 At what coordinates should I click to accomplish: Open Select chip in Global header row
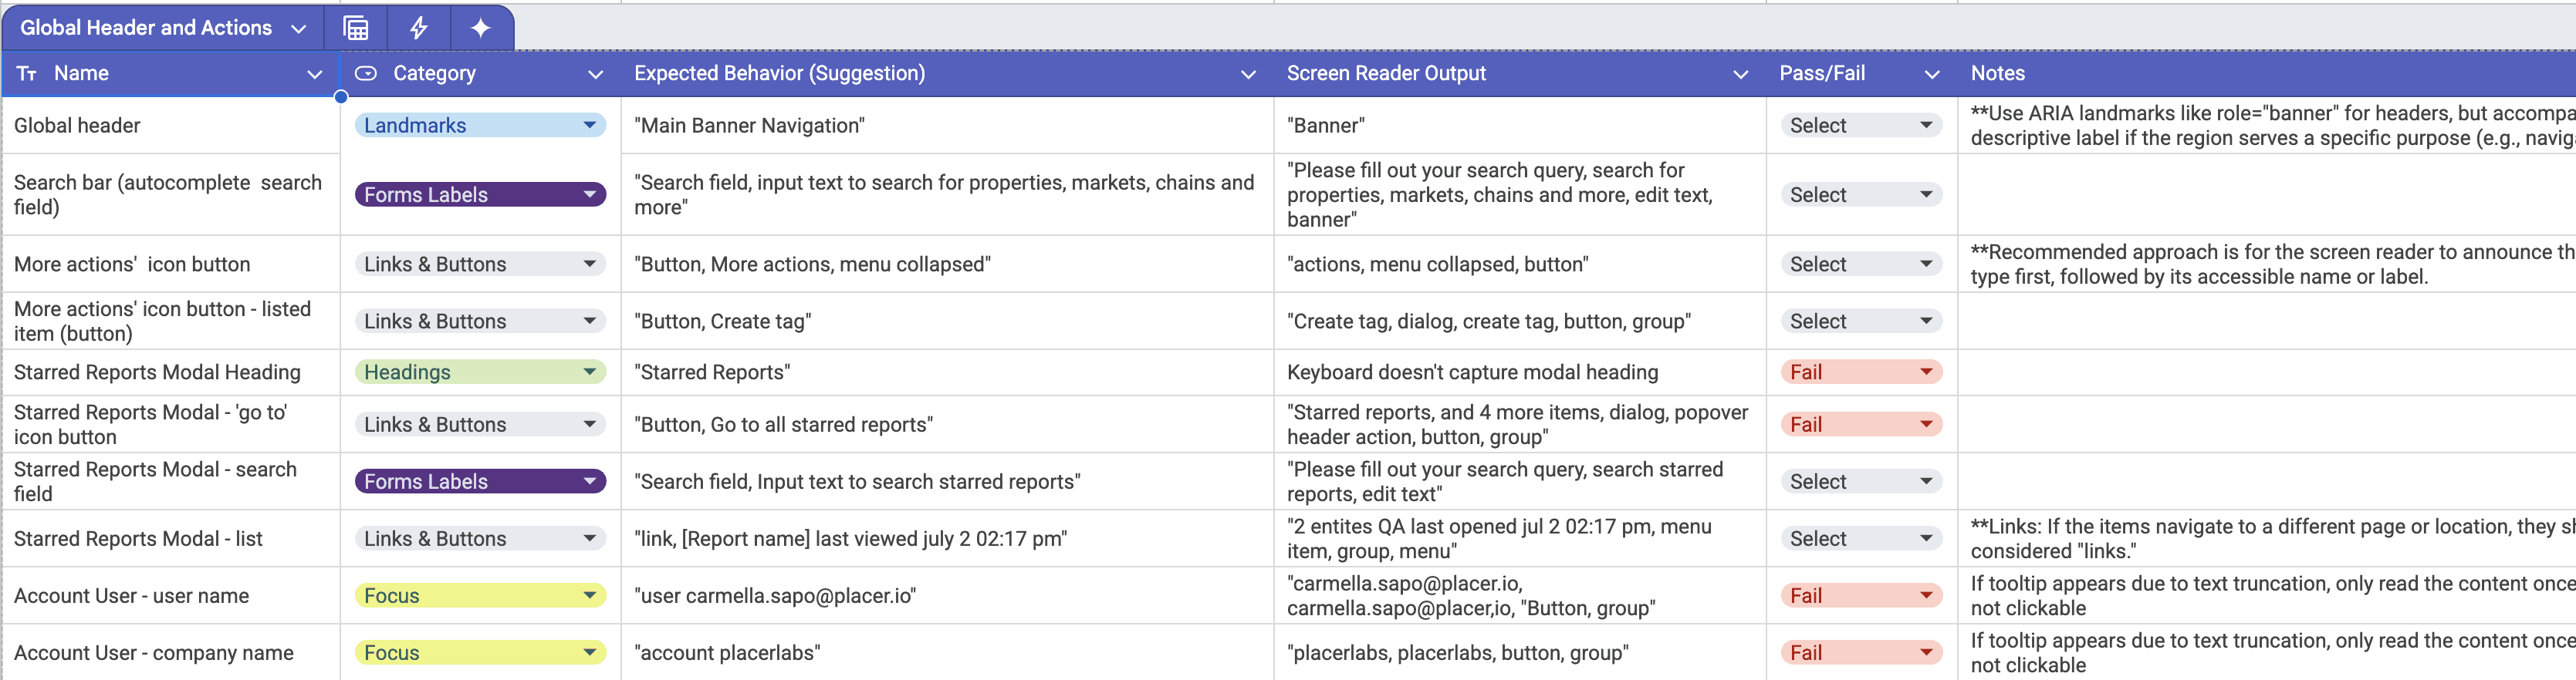pos(1861,126)
